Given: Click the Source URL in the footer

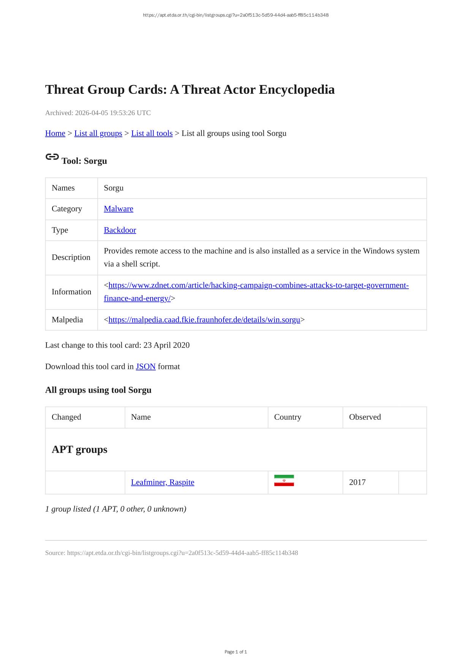Looking at the screenshot, I should coord(182,553).
